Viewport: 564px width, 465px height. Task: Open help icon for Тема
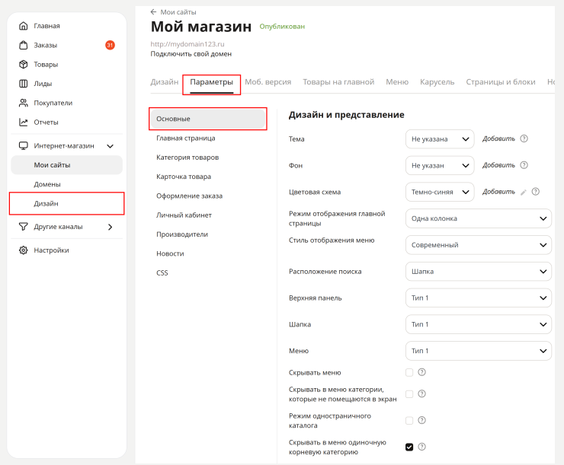tap(524, 139)
